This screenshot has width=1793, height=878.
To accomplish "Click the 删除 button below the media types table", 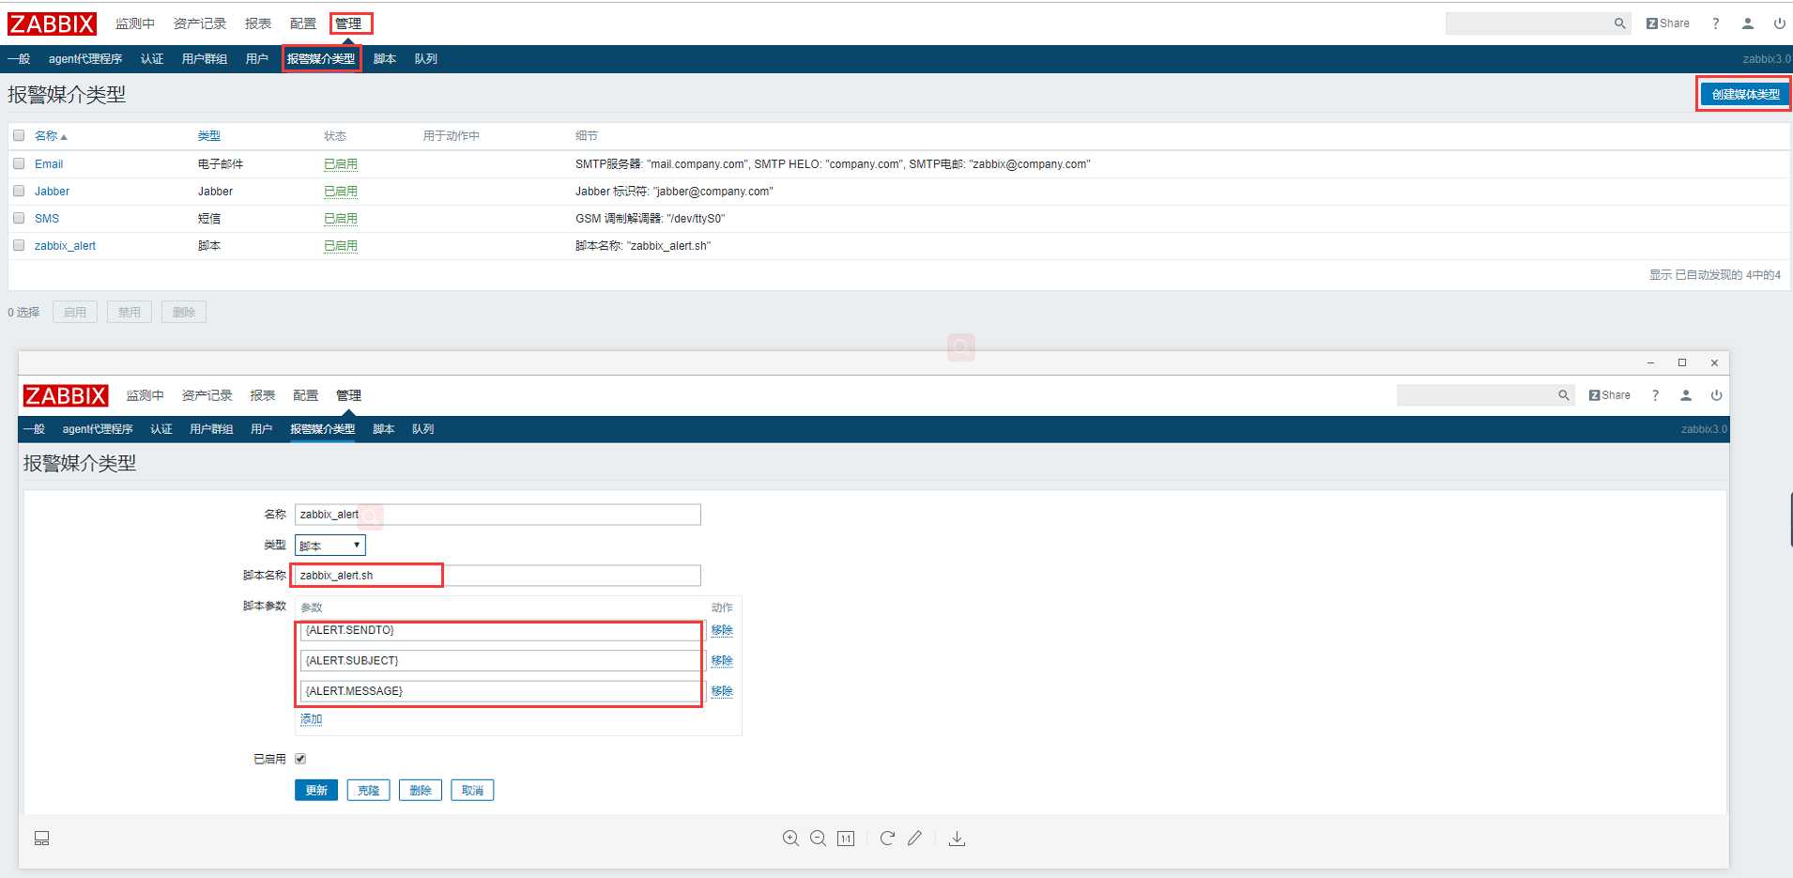I will click(x=184, y=313).
